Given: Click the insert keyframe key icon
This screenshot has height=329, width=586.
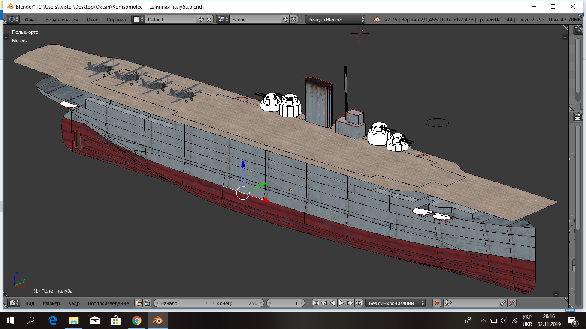Looking at the screenshot, I should (503, 303).
